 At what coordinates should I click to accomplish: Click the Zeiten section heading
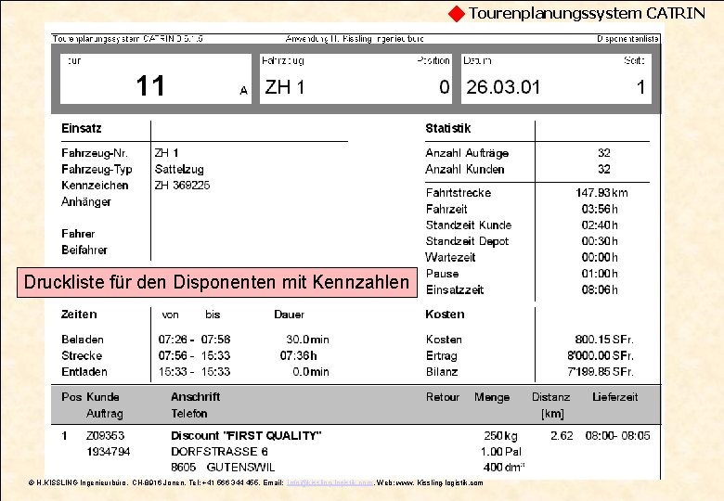pyautogui.click(x=79, y=315)
